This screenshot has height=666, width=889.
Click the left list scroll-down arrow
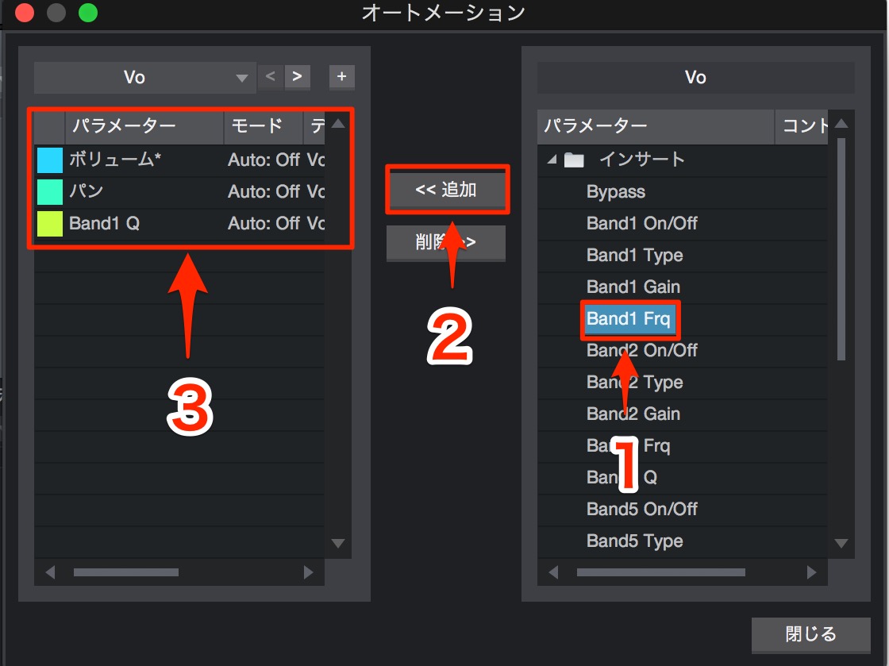click(x=338, y=544)
